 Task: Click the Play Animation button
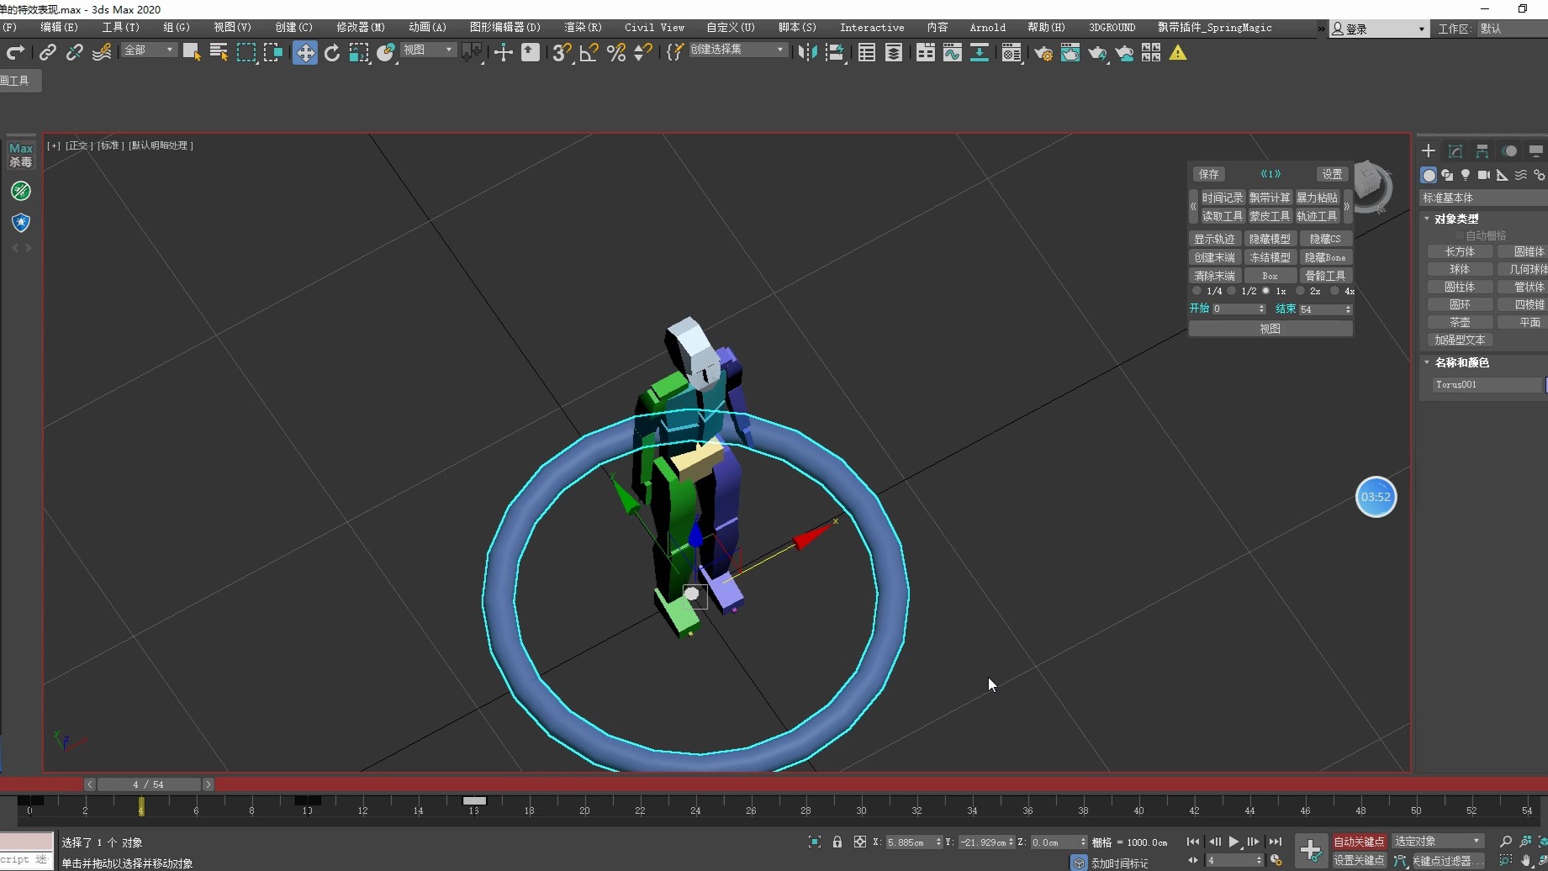tap(1234, 842)
